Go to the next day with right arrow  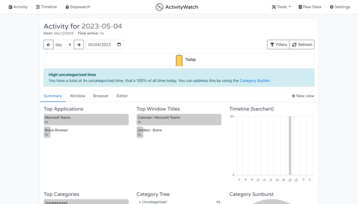[x=79, y=45]
